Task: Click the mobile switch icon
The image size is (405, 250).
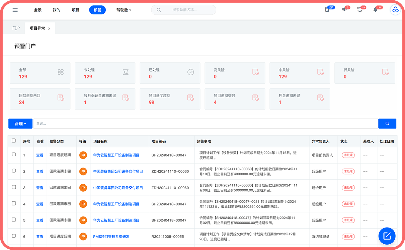Action: coord(327,10)
